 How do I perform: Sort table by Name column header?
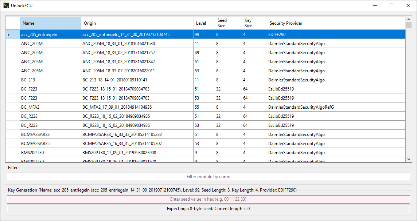(51, 23)
